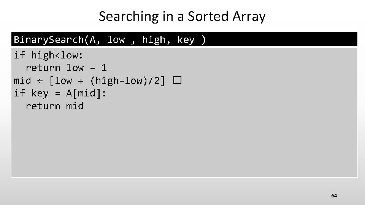Image resolution: width=365 pixels, height=205 pixels.
Task: Click the "low" parameter in the function signature
Action: pos(116,39)
